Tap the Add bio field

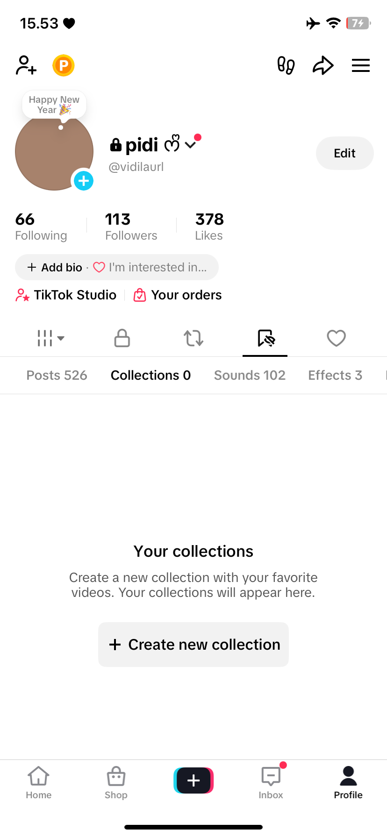[55, 268]
